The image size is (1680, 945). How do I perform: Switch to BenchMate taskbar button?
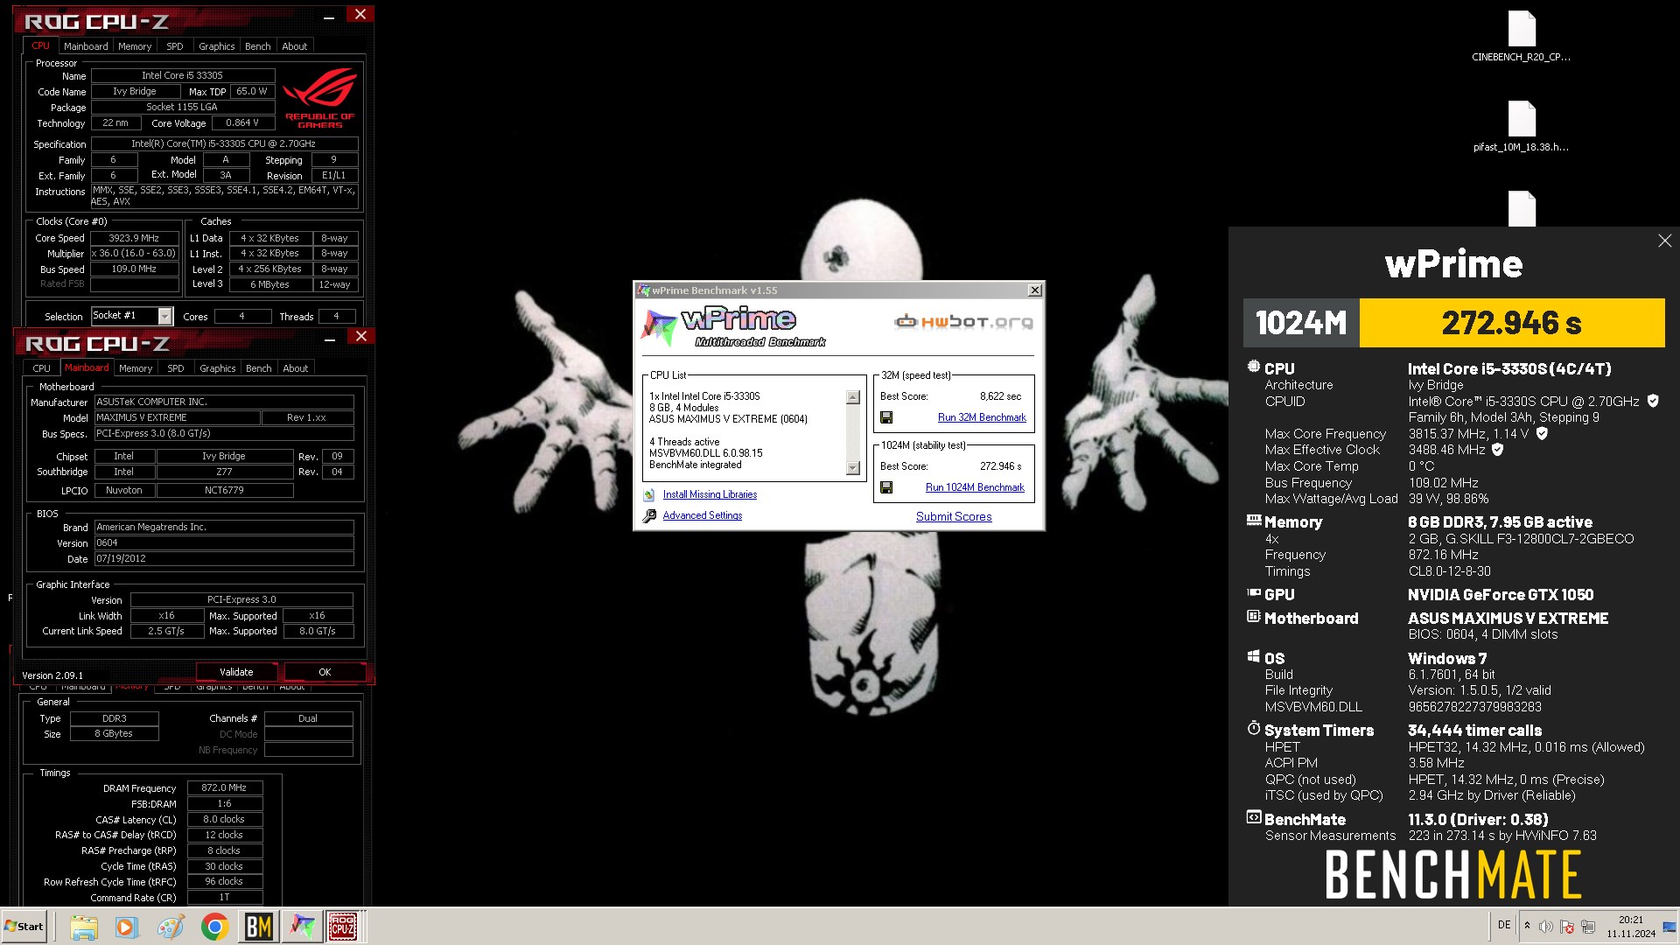[258, 927]
